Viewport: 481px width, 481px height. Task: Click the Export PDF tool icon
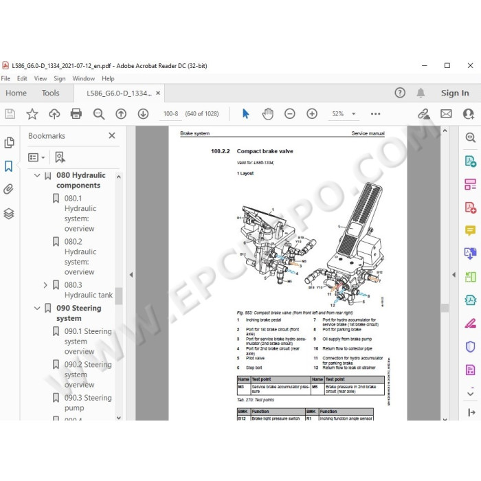pos(470,161)
